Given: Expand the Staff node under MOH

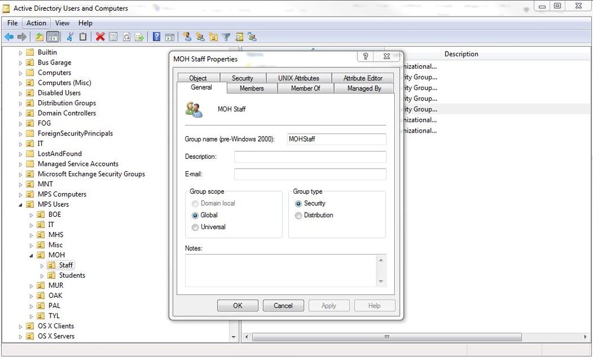Looking at the screenshot, I should [x=42, y=266].
